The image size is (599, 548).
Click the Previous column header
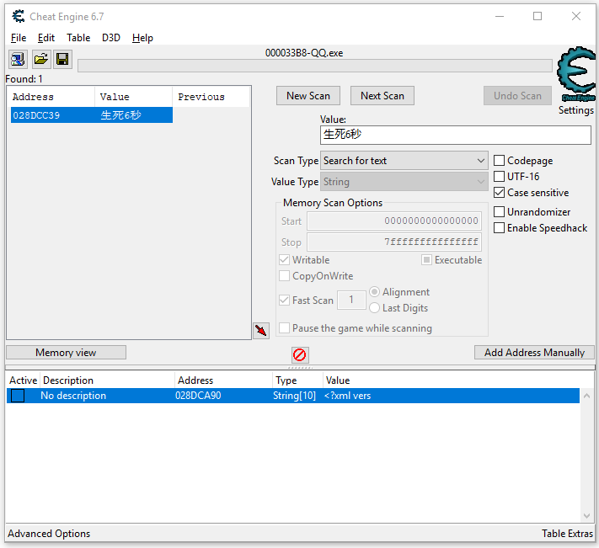[211, 97]
